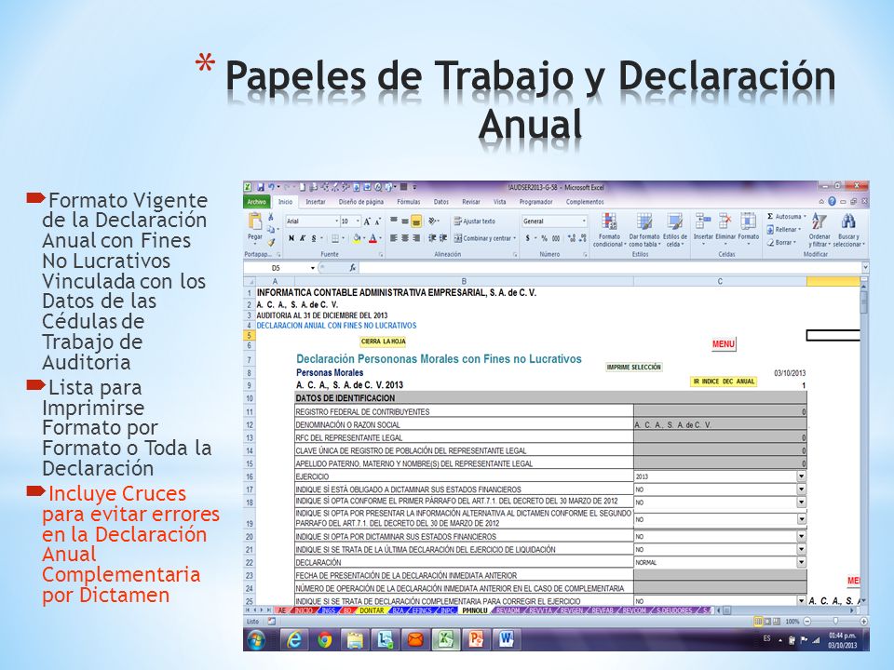This screenshot has height=670, width=894.
Task: Click CIERRA LA HOJA button
Action: coord(383,342)
